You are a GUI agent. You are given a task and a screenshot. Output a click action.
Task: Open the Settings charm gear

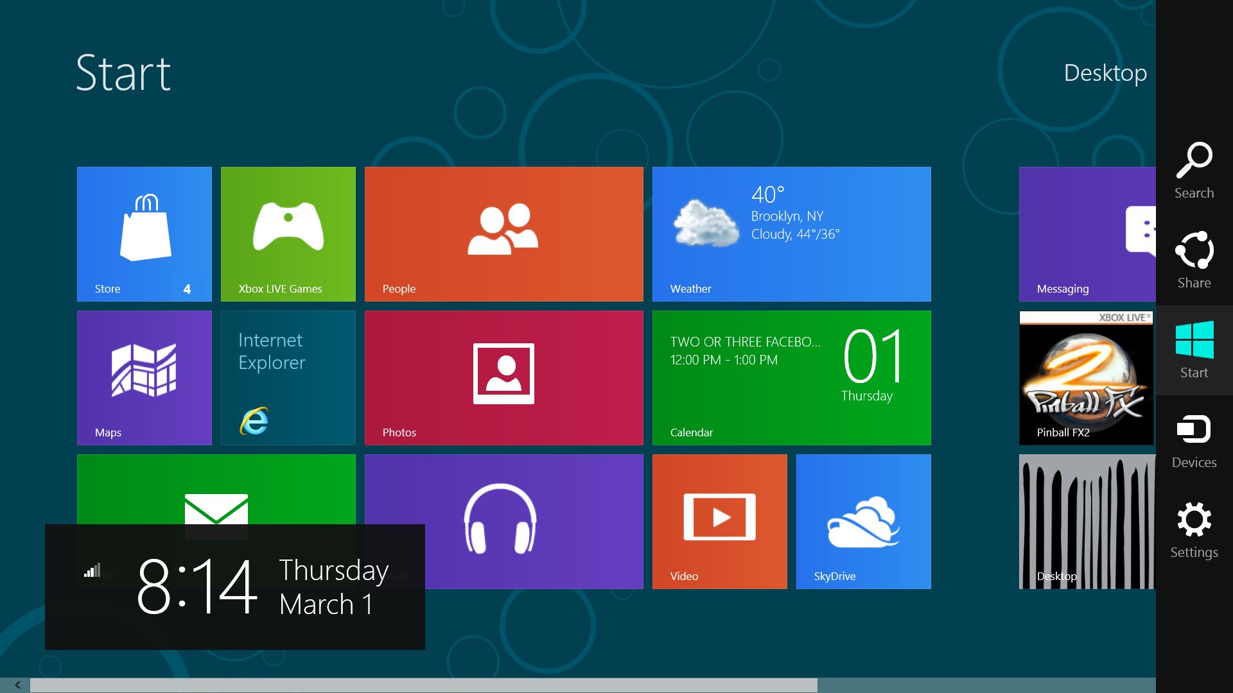1194,530
